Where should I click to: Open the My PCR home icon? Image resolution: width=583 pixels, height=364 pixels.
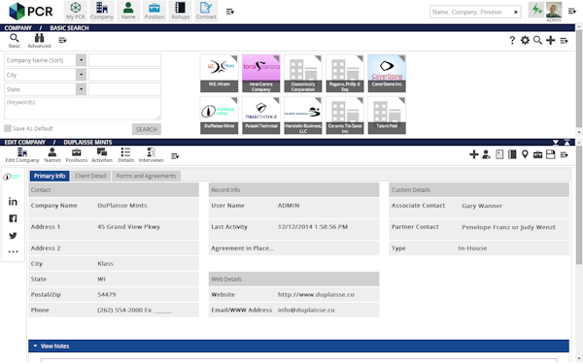pos(76,11)
